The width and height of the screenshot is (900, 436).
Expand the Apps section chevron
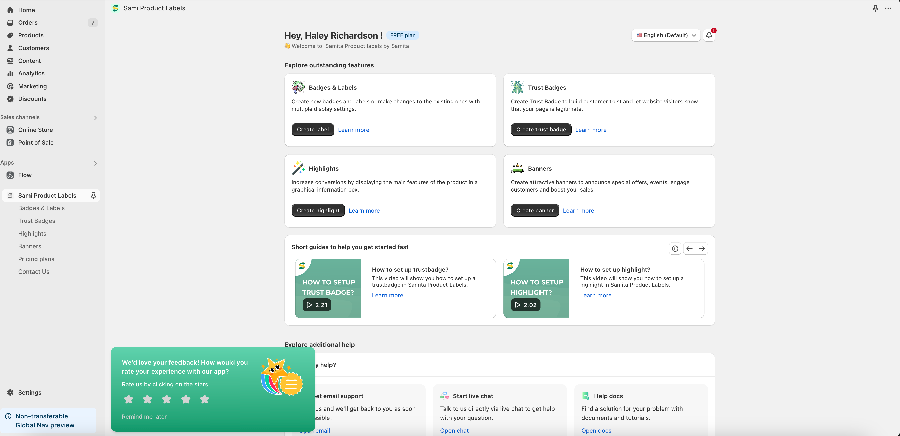coord(95,163)
